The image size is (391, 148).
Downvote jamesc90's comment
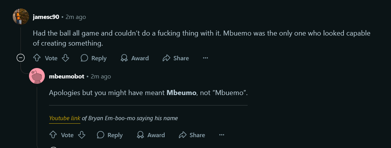coord(65,58)
